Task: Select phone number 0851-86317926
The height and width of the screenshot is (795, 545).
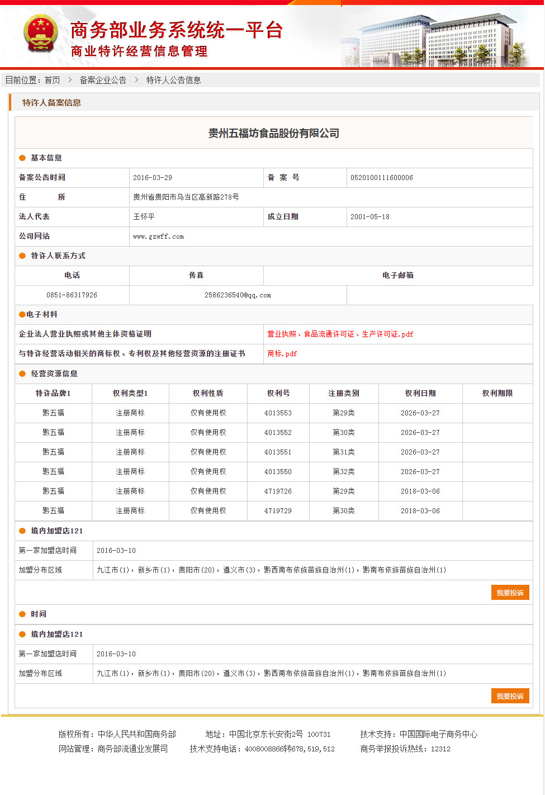Action: point(72,295)
